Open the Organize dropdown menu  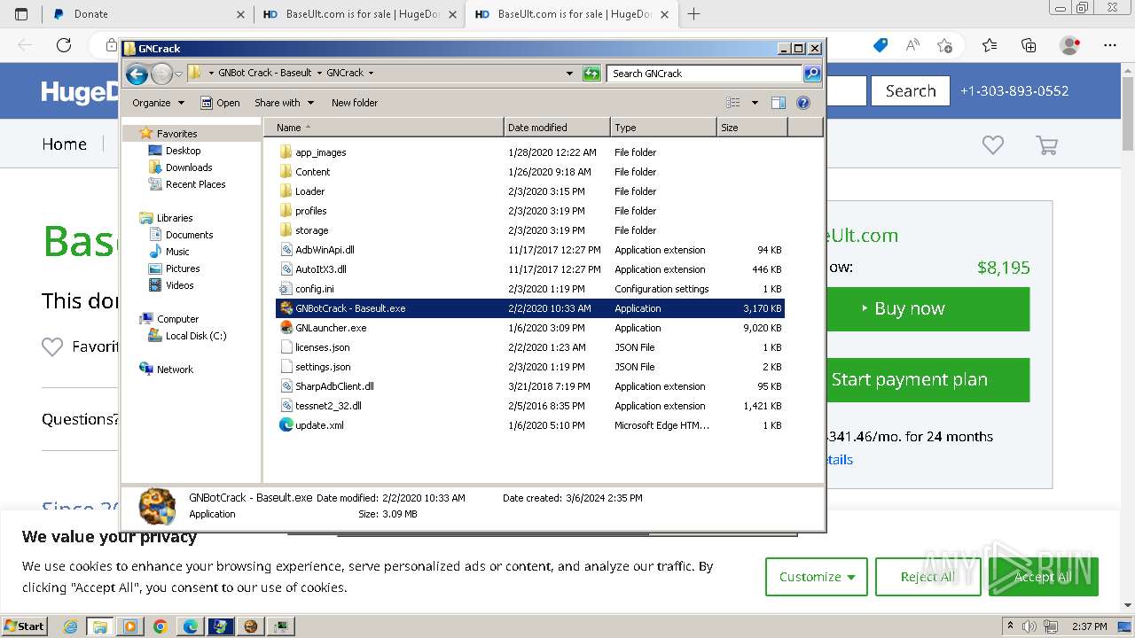pyautogui.click(x=159, y=103)
